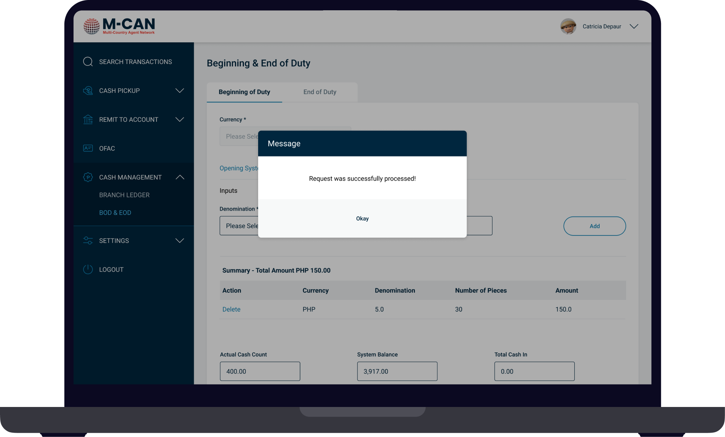Viewport: 725px width, 437px height.
Task: Click the M-CAN globe logo
Action: click(91, 26)
